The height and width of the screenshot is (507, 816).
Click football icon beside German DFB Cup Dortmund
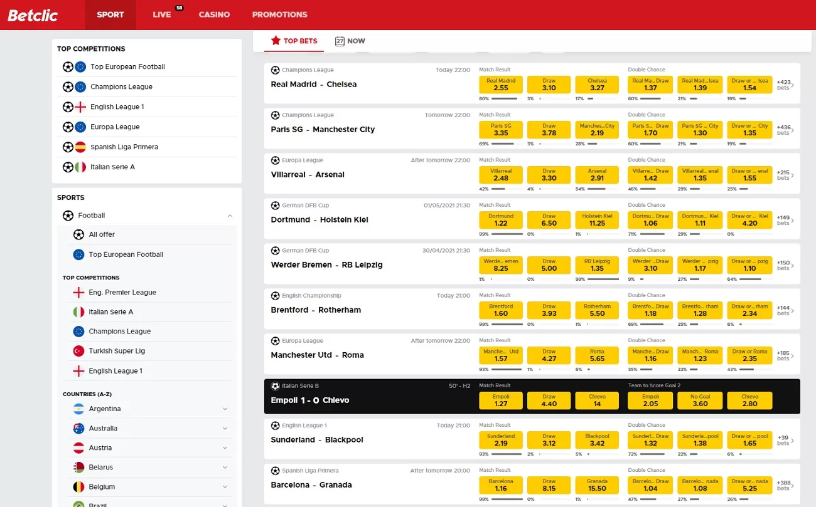(275, 206)
